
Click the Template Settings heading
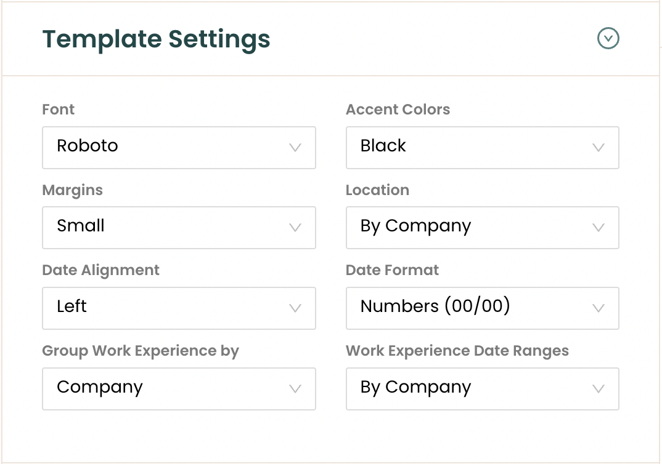tap(155, 39)
